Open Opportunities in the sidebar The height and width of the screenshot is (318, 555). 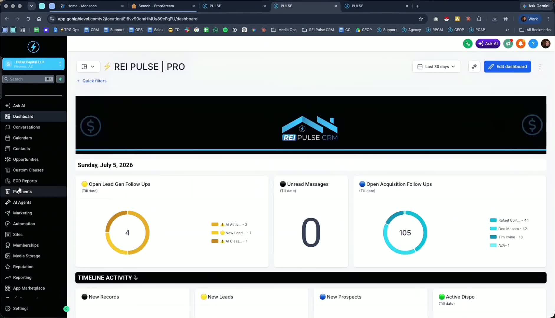pyautogui.click(x=26, y=159)
